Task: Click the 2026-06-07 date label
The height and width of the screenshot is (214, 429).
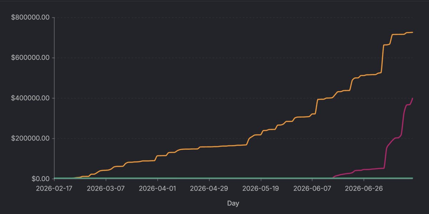Action: pos(312,188)
